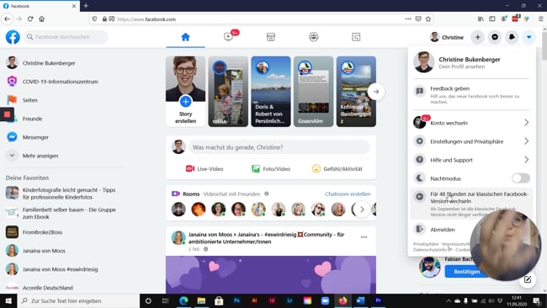Click the Create plus button

click(478, 37)
